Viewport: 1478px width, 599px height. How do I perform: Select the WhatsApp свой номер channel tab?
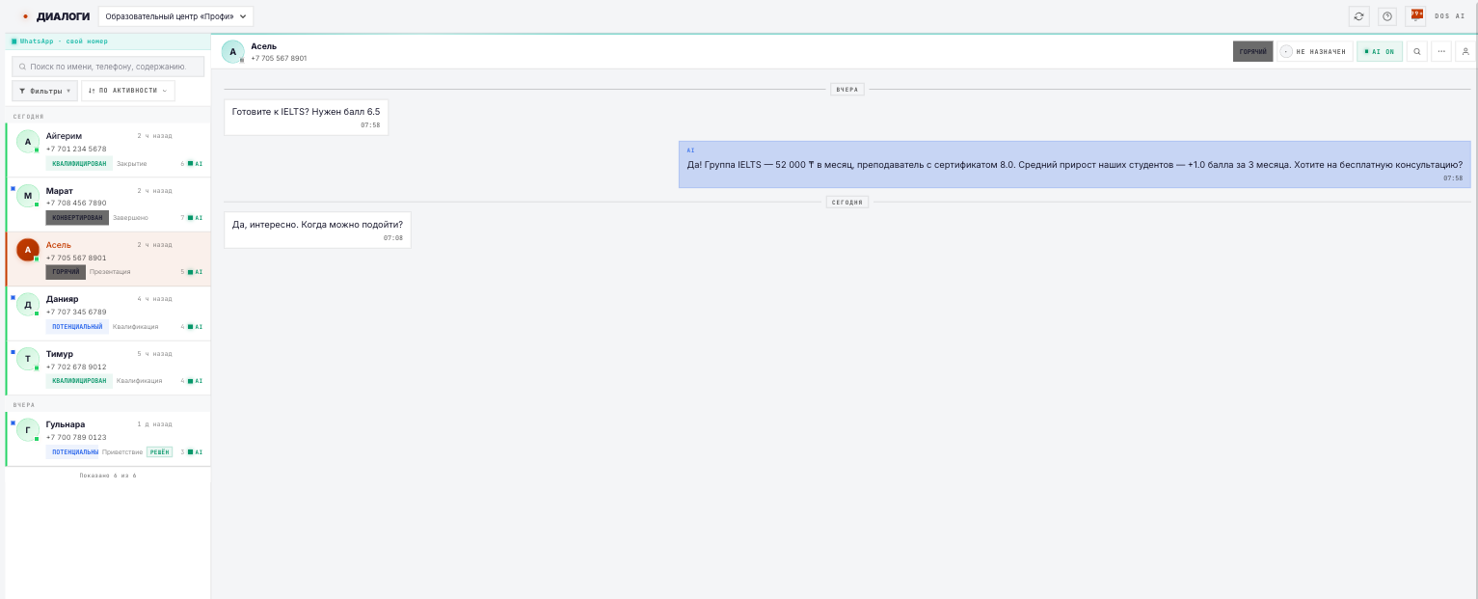pyautogui.click(x=60, y=41)
